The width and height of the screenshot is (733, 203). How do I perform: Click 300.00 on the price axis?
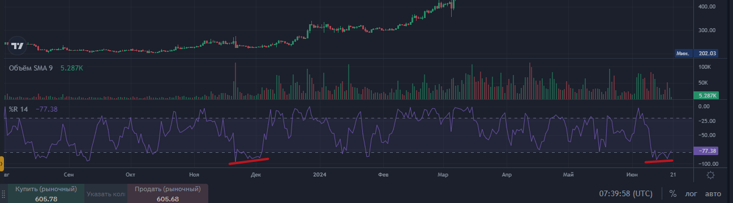pyautogui.click(x=708, y=30)
